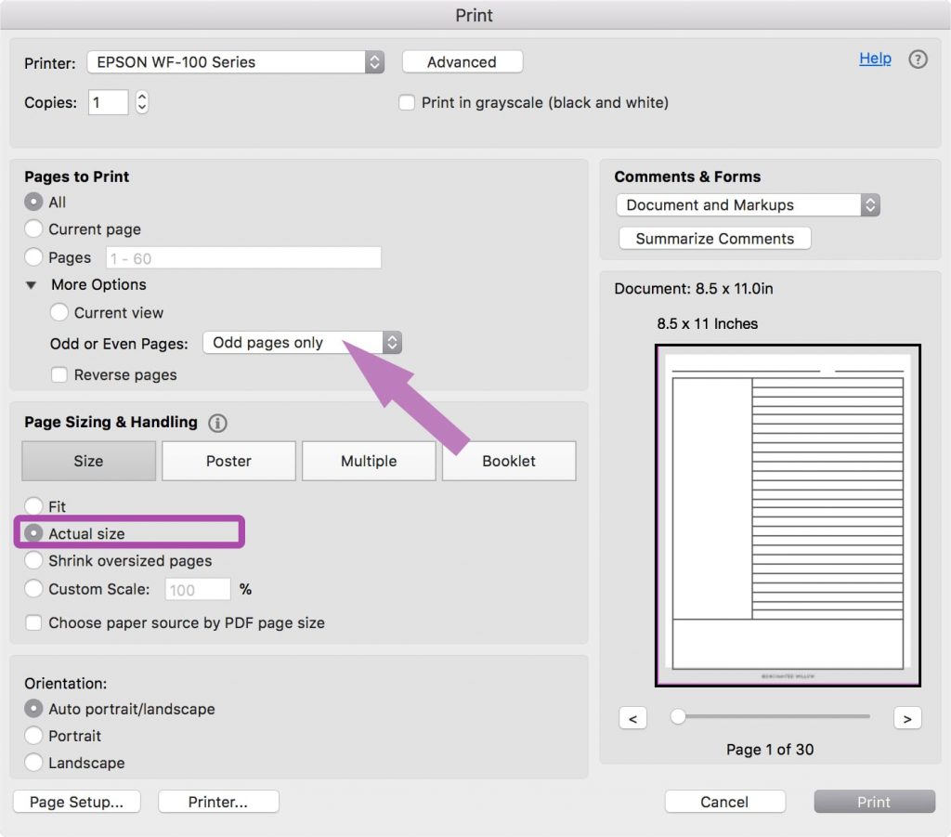Viewport: 951px width, 837px height.
Task: Enable Print in grayscale checkbox
Action: (407, 103)
